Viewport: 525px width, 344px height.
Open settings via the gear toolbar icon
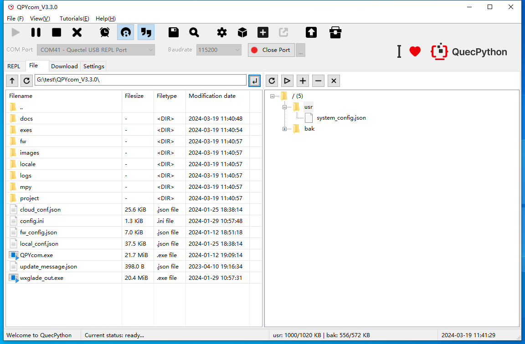[x=221, y=32]
